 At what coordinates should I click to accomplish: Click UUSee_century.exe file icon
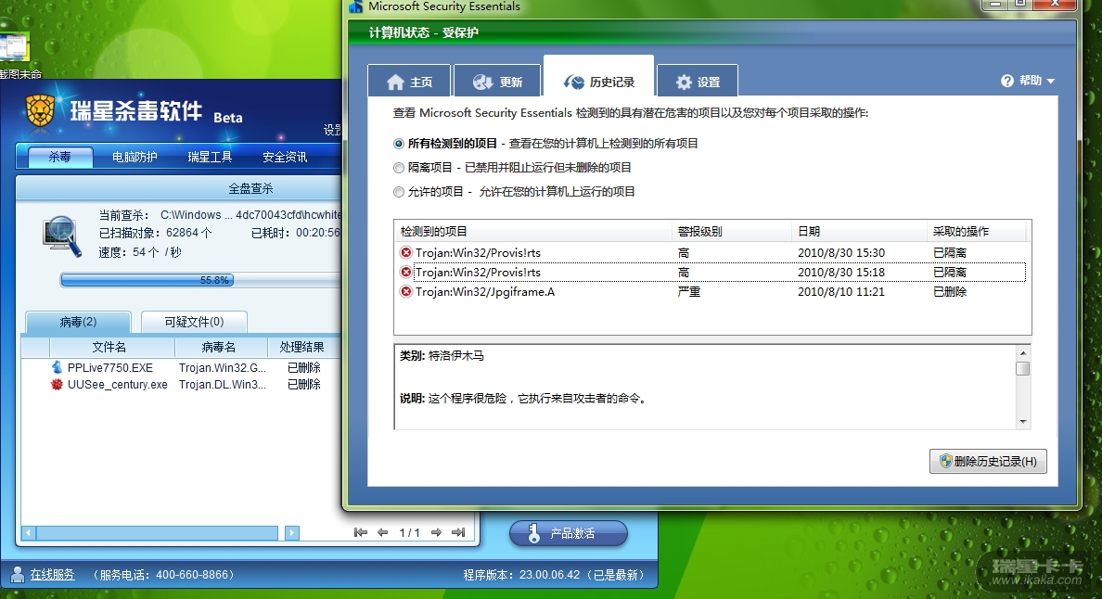pos(57,384)
